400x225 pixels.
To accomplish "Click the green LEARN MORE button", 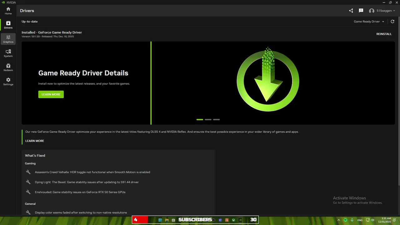I will 51,94.
